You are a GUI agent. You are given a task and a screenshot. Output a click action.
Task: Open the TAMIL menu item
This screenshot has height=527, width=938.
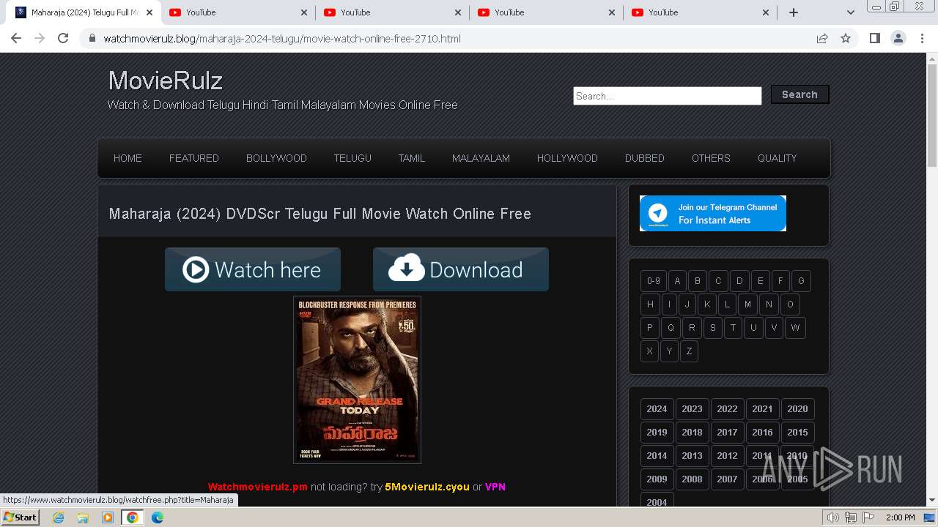point(412,158)
